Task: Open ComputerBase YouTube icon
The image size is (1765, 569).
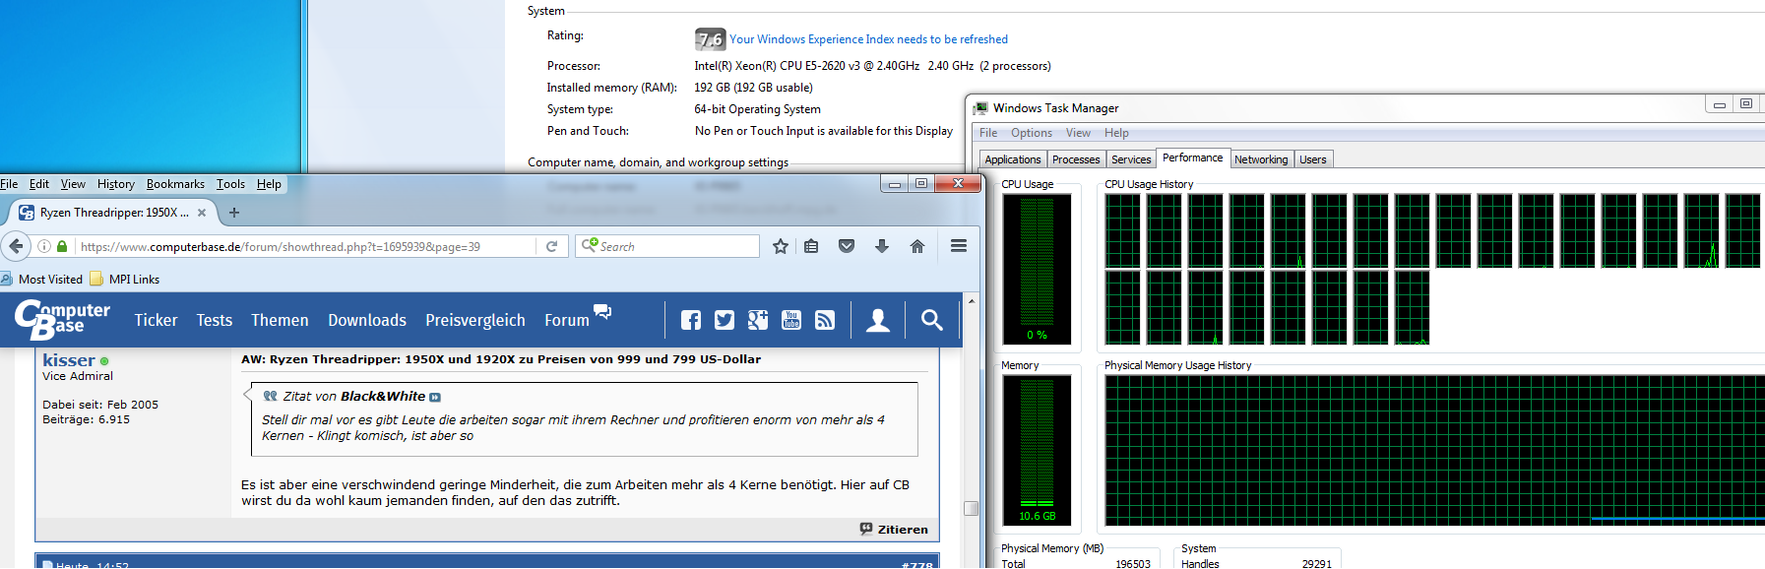Action: click(x=791, y=320)
